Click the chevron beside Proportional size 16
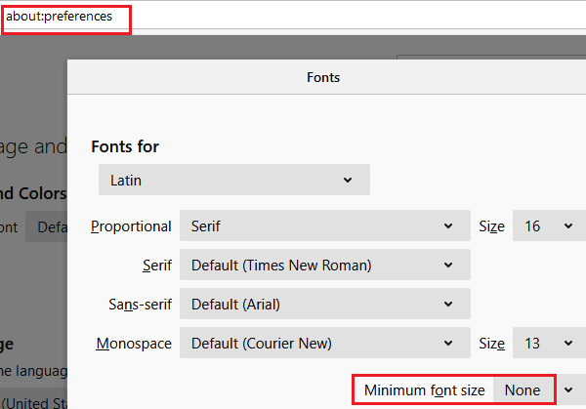This screenshot has width=586, height=409. [567, 225]
